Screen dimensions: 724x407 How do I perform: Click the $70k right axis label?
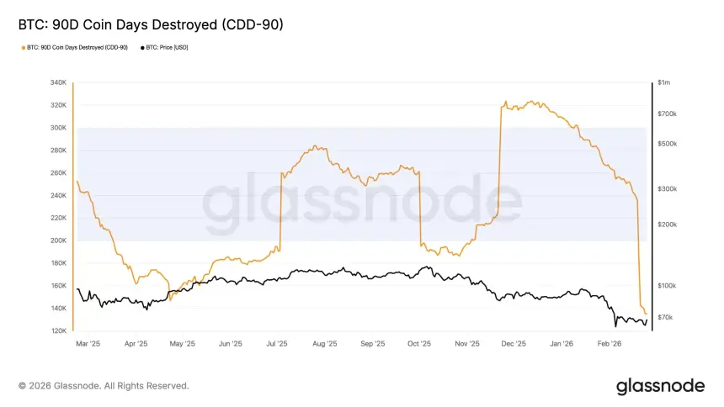click(666, 317)
